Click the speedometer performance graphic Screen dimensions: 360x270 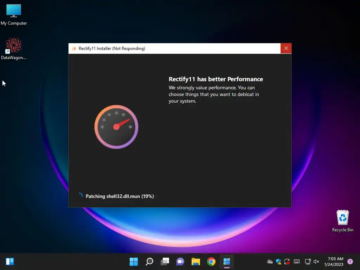click(116, 127)
